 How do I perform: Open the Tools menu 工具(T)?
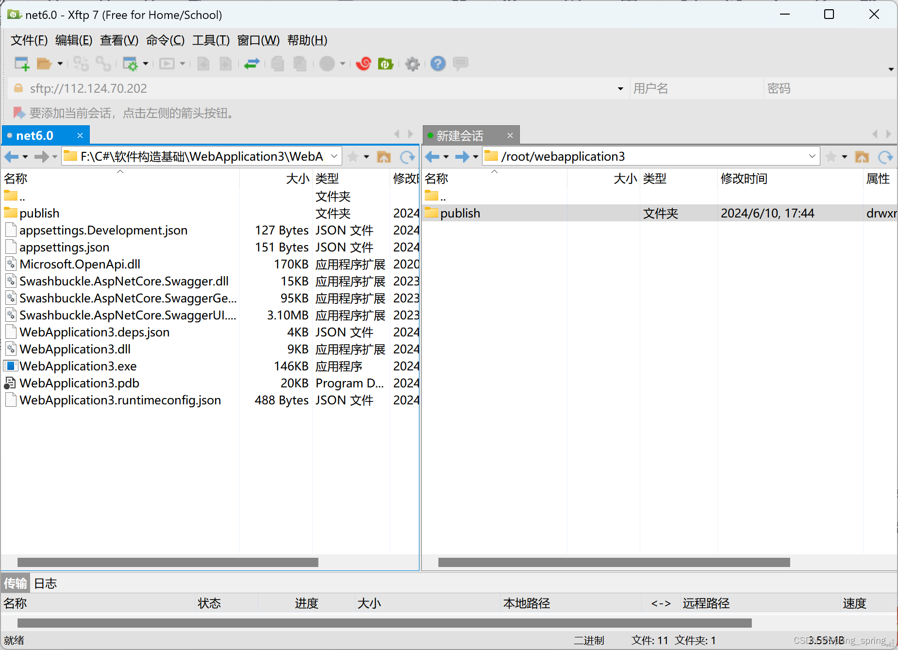pyautogui.click(x=211, y=40)
